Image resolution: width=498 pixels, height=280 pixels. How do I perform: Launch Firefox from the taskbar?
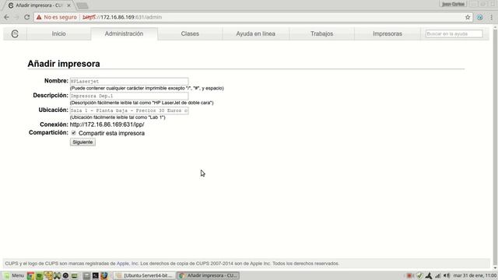point(103,275)
